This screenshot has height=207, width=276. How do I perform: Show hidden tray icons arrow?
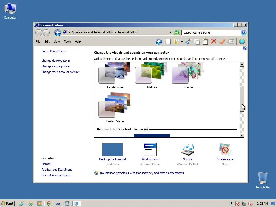[232, 203]
